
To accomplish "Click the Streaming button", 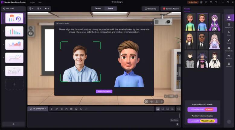I will tap(150, 9).
